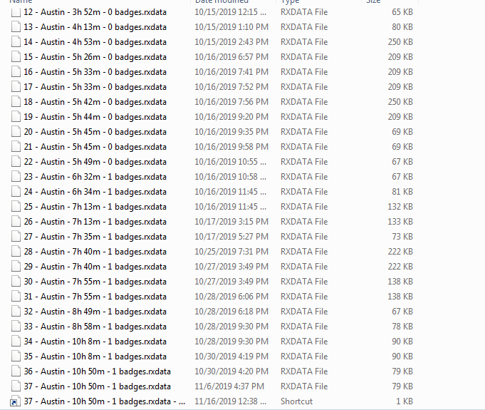Click the 133 KB size cell
Viewport: 485px width, 410px height.
tap(401, 222)
